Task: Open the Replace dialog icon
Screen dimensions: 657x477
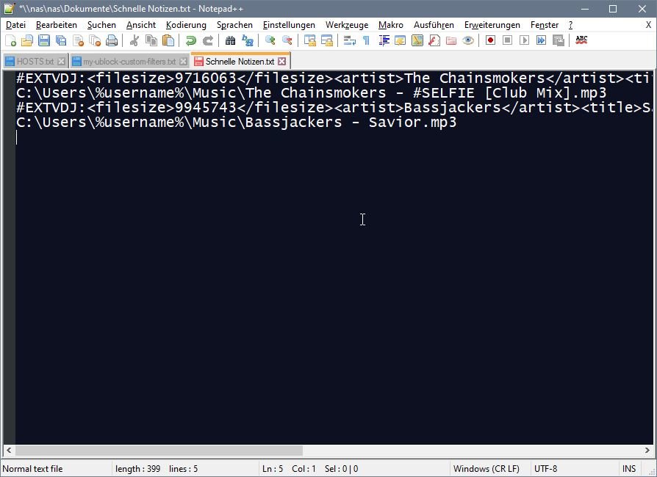Action: [x=247, y=40]
